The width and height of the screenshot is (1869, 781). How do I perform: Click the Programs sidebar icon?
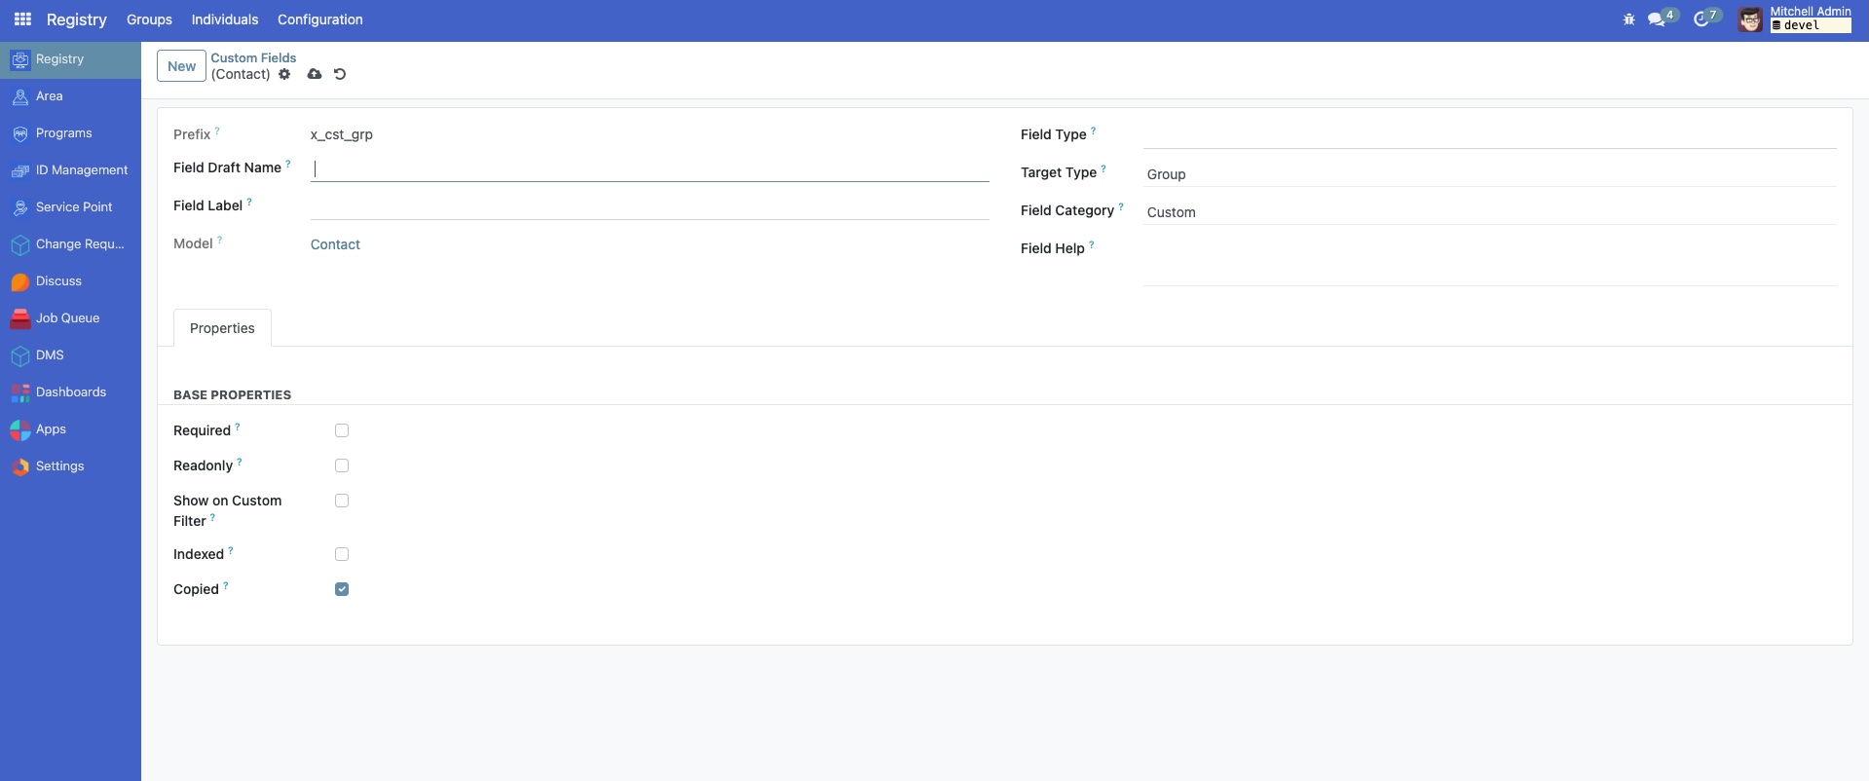point(20,134)
